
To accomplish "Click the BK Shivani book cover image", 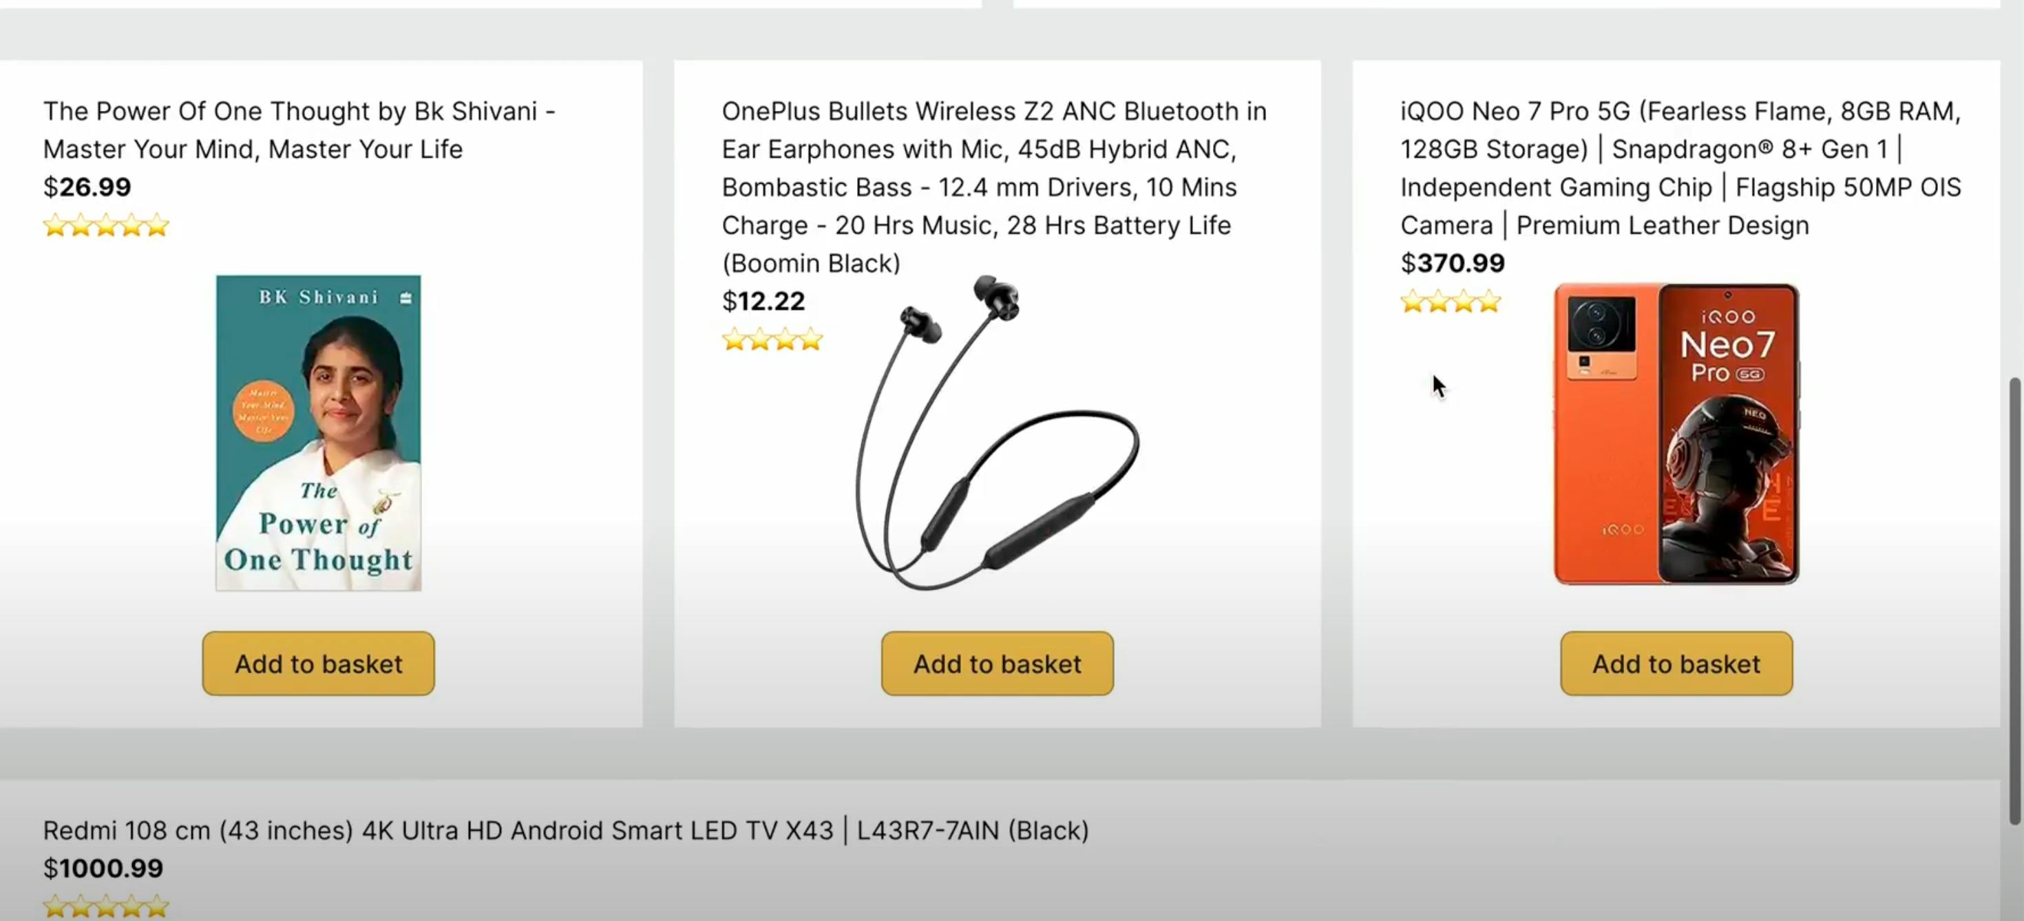I will coord(318,432).
